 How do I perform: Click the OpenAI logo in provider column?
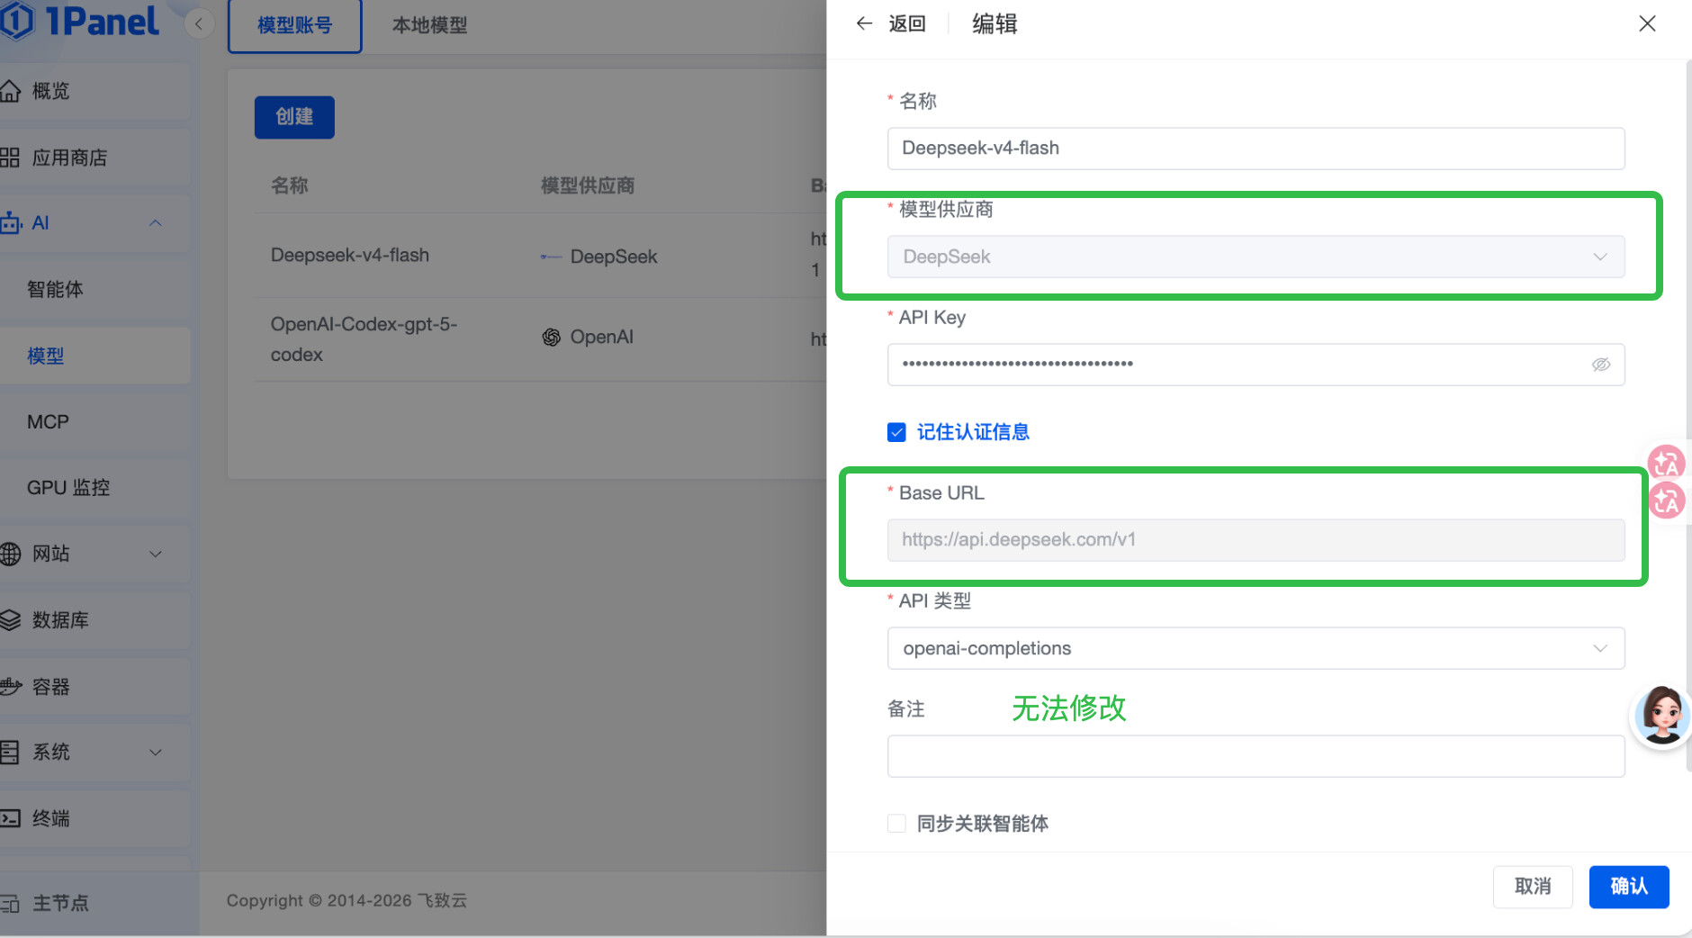[x=551, y=338]
